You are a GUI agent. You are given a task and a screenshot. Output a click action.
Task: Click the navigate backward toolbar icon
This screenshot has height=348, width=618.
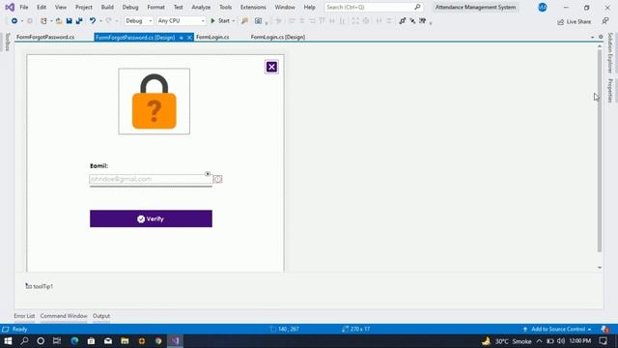(14, 21)
